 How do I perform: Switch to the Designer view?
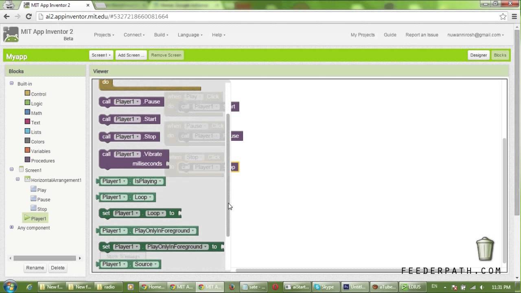coord(478,55)
